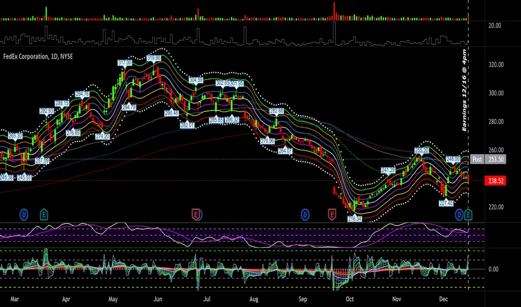The image size is (521, 307).
Task: Click the Dec label on time axis
Action: coord(444,299)
